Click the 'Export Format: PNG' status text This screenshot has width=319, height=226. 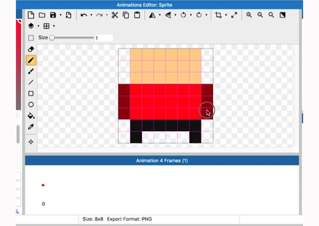[x=129, y=219]
